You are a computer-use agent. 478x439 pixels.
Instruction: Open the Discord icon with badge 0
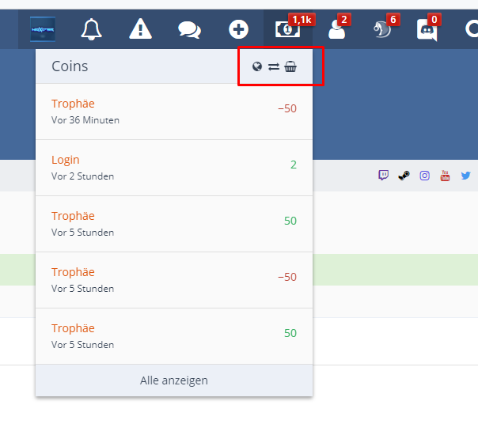(427, 30)
